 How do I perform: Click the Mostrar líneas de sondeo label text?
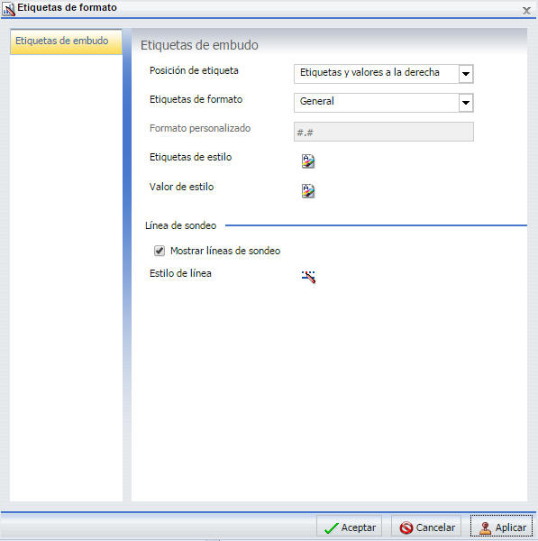225,251
